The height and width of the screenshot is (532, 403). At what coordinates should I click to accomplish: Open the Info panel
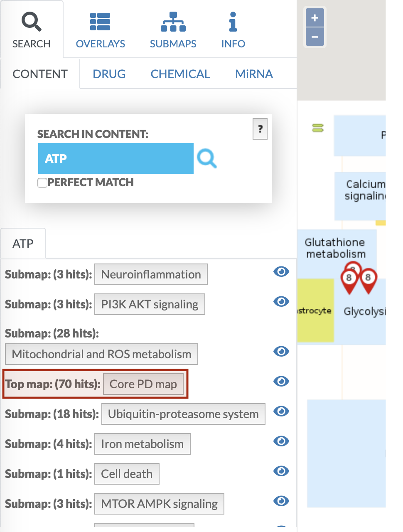233,30
